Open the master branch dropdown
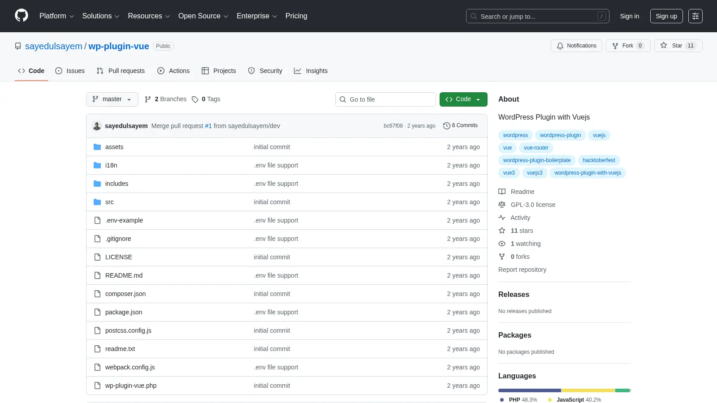 tap(112, 99)
